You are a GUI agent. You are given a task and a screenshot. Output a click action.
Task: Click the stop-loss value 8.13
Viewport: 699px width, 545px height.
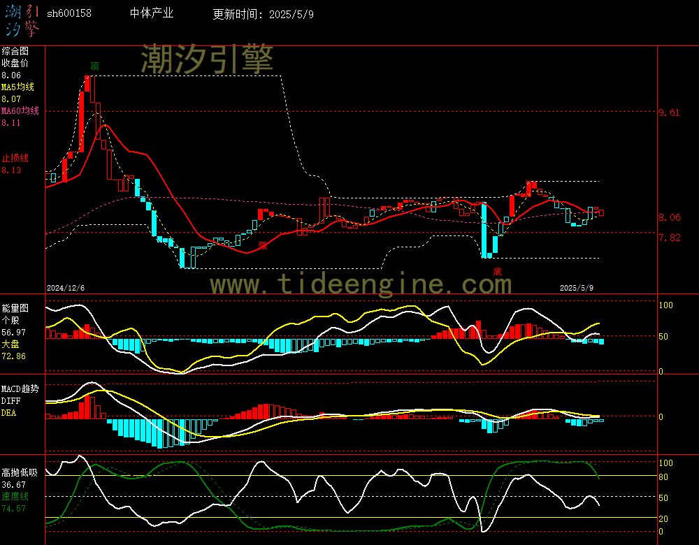tap(10, 170)
